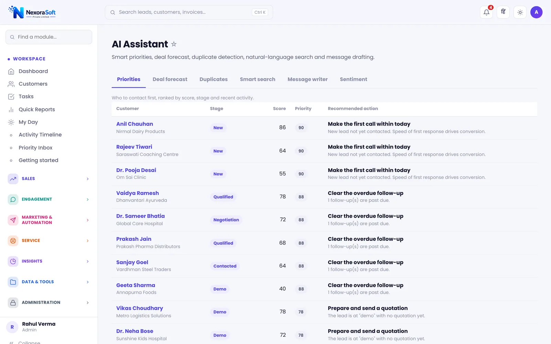Click the Data & Tools folder icon
551x344 pixels.
13,282
